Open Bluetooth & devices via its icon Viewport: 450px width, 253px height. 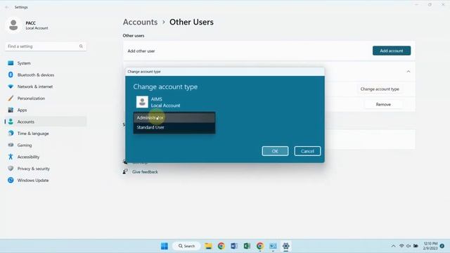11,75
